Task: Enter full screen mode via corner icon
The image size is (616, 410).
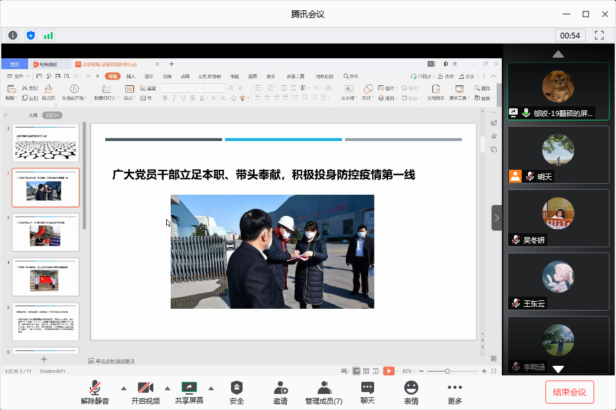Action: click(599, 35)
